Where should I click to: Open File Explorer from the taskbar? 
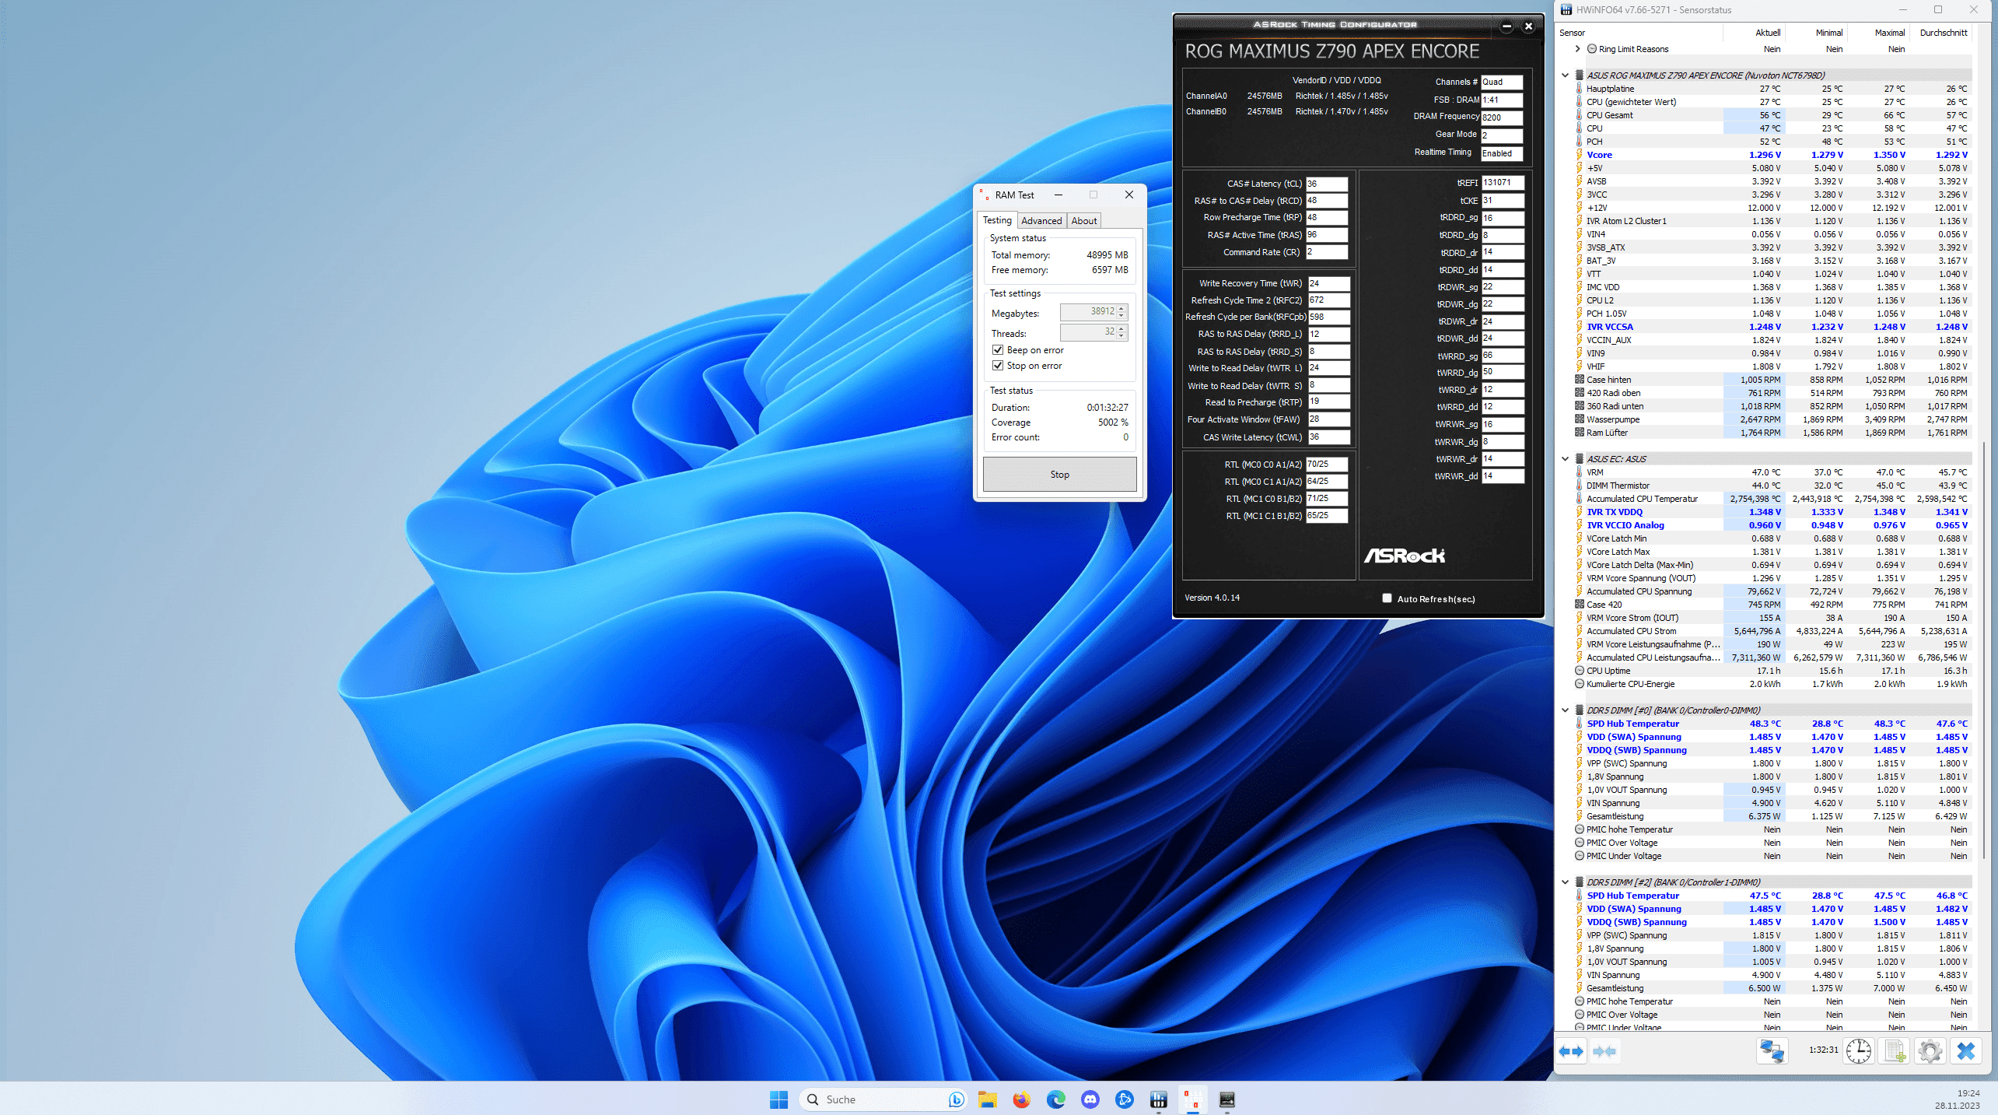tap(987, 1099)
